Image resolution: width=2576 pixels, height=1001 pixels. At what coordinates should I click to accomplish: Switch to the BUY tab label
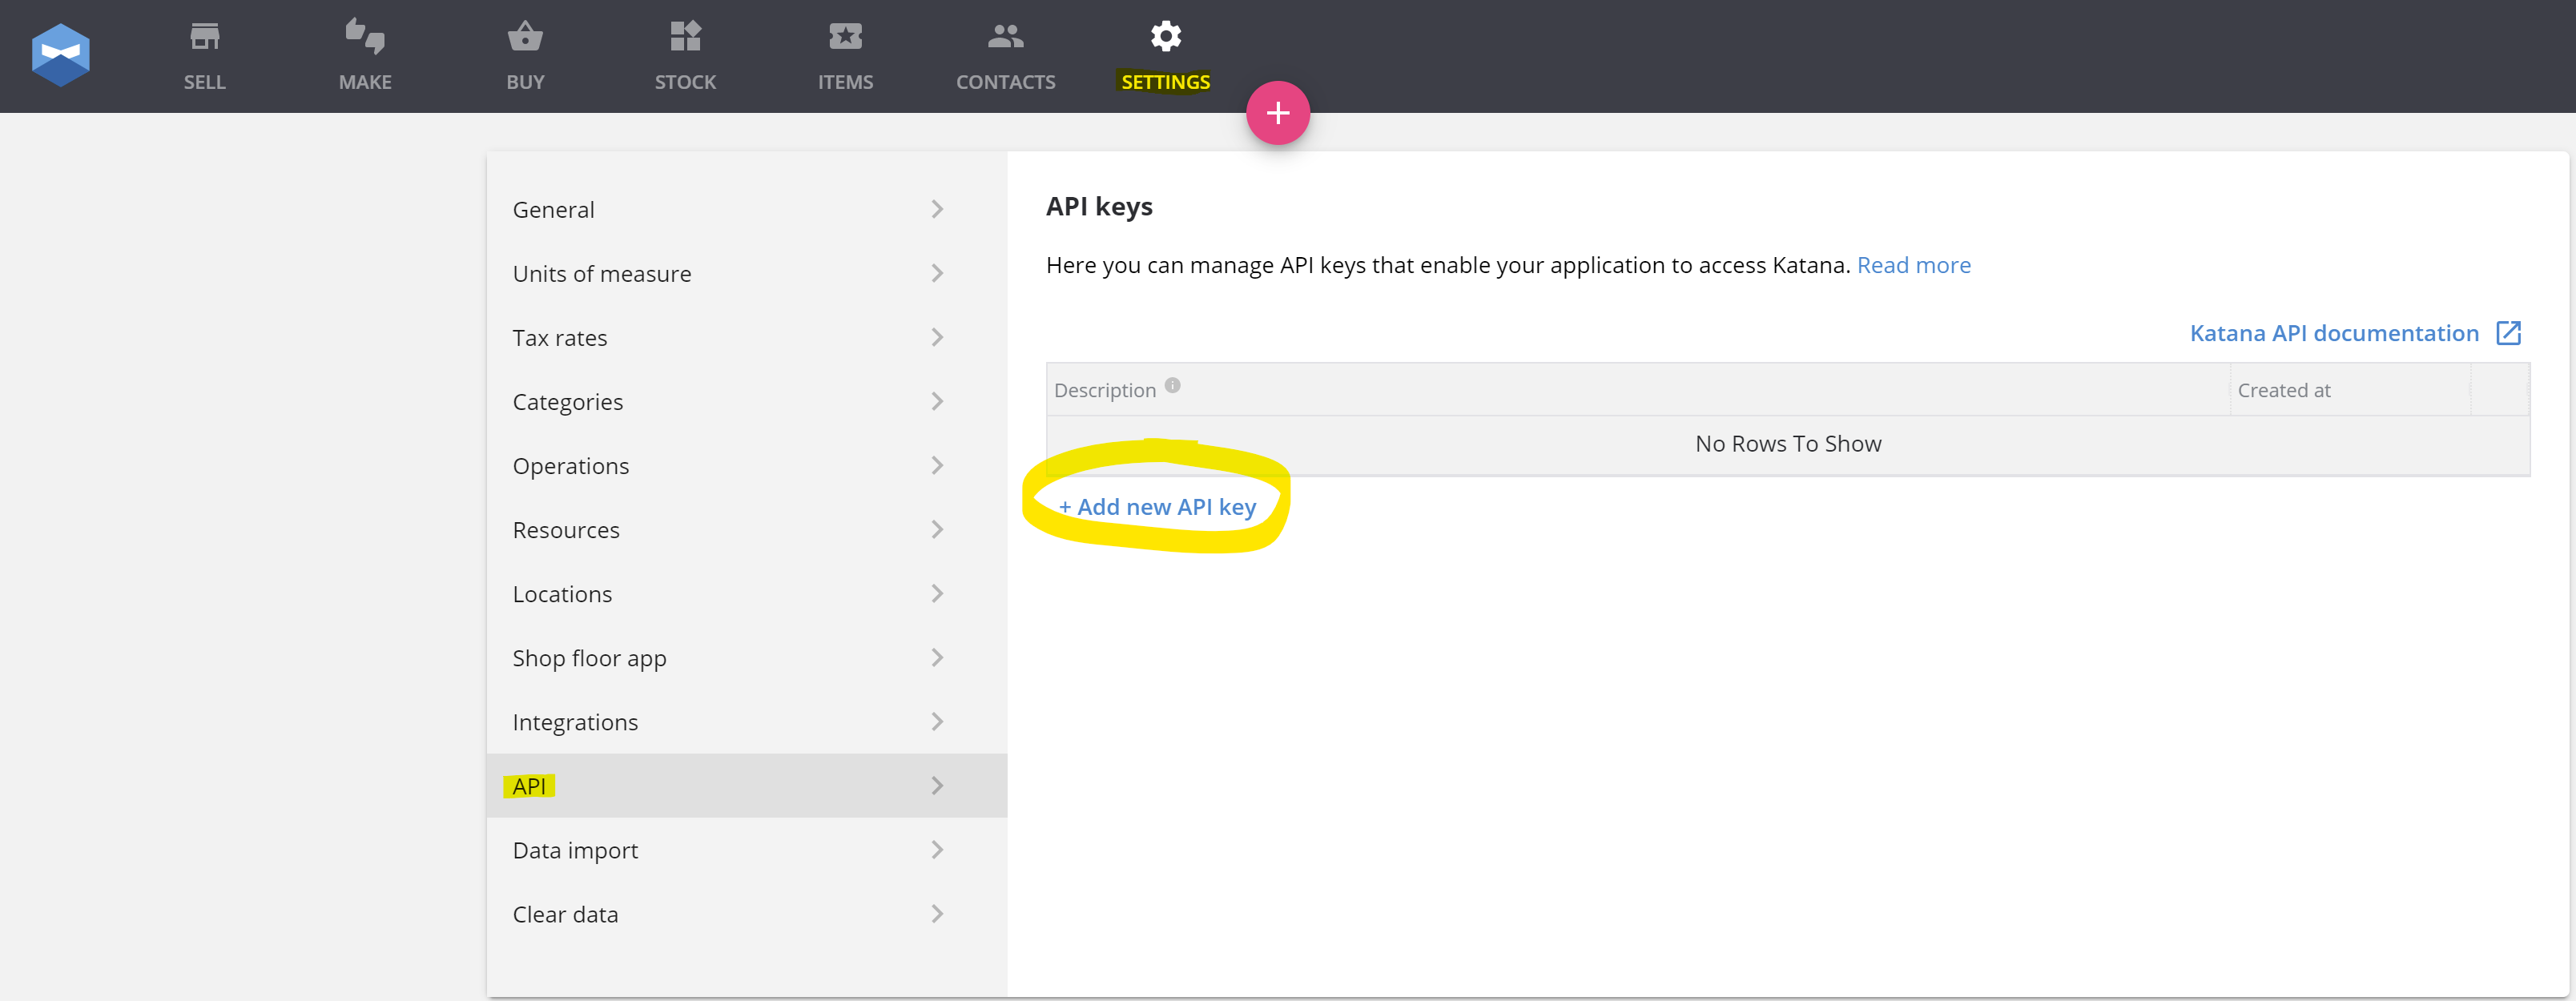(x=525, y=82)
